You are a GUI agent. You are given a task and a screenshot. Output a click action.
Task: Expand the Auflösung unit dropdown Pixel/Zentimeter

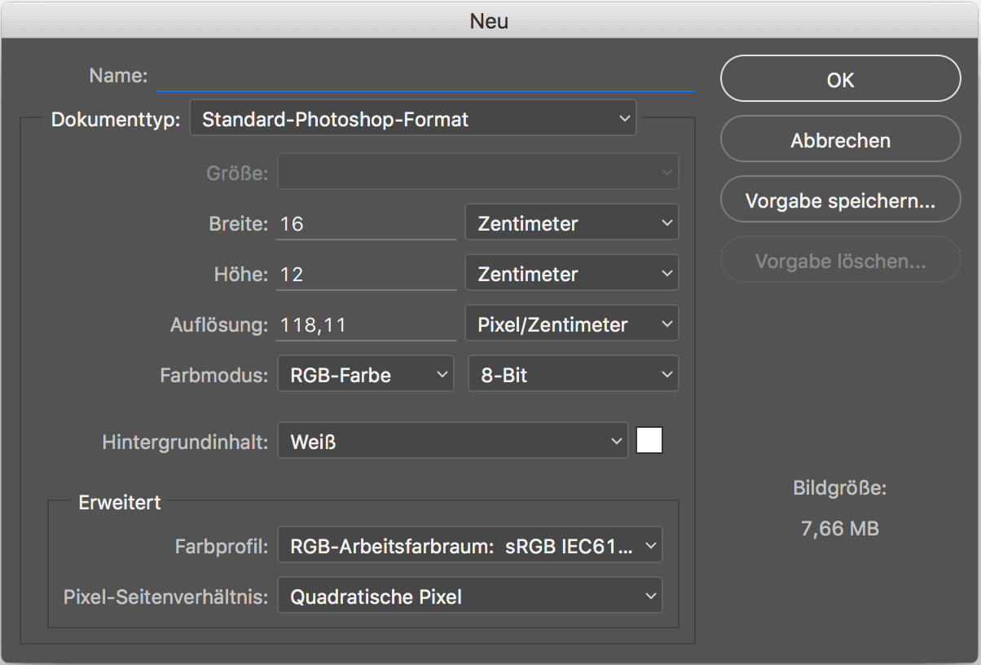571,323
